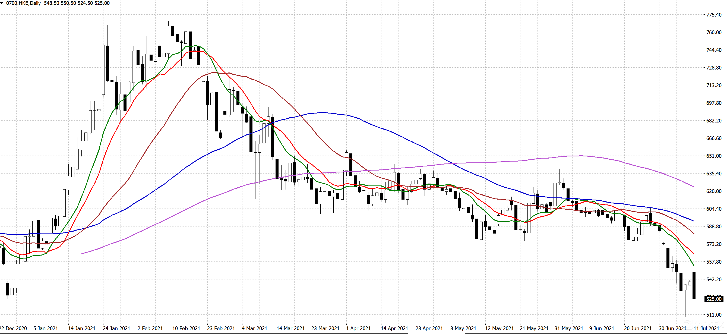This screenshot has width=727, height=334.
Task: Open the triangle dropdown beside 0700.HKE
Action: 2,3
